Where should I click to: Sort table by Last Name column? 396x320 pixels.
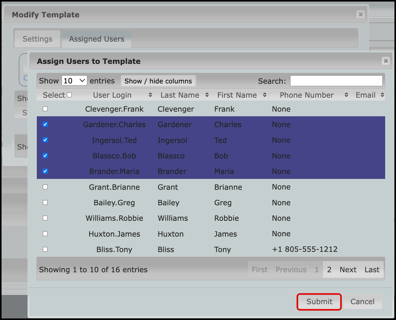coord(180,95)
